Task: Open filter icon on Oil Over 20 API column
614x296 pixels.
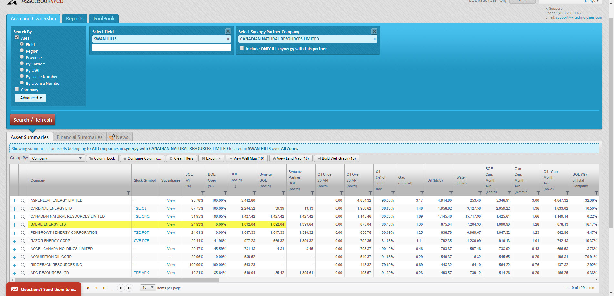Action: click(x=370, y=193)
